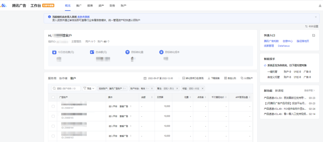
Task: Click the 去补齐资质 link
Action: 83,17
